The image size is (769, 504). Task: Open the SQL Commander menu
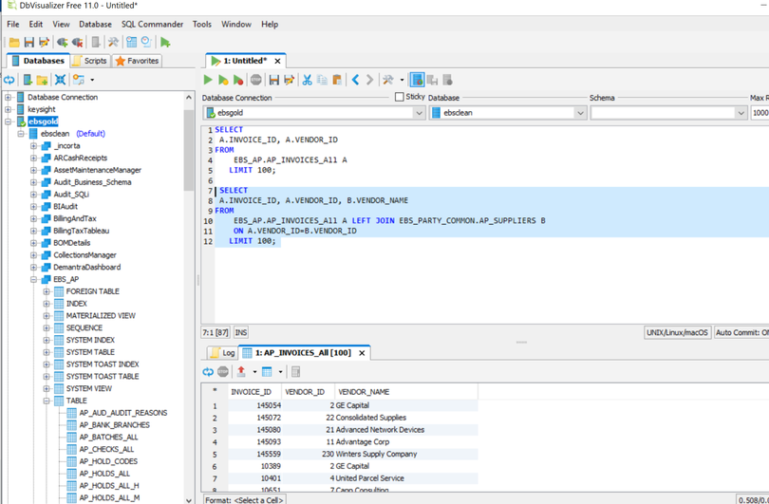(152, 25)
